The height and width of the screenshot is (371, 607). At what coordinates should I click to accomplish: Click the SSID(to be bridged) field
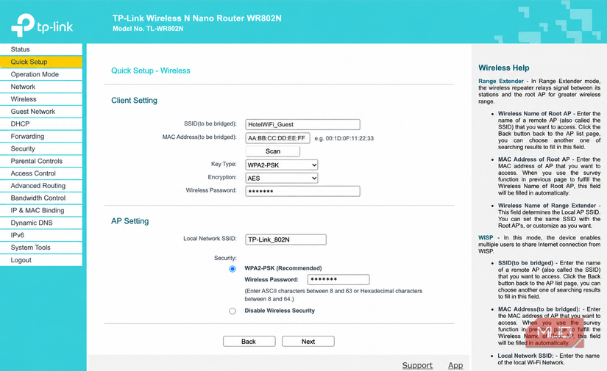[x=302, y=124]
